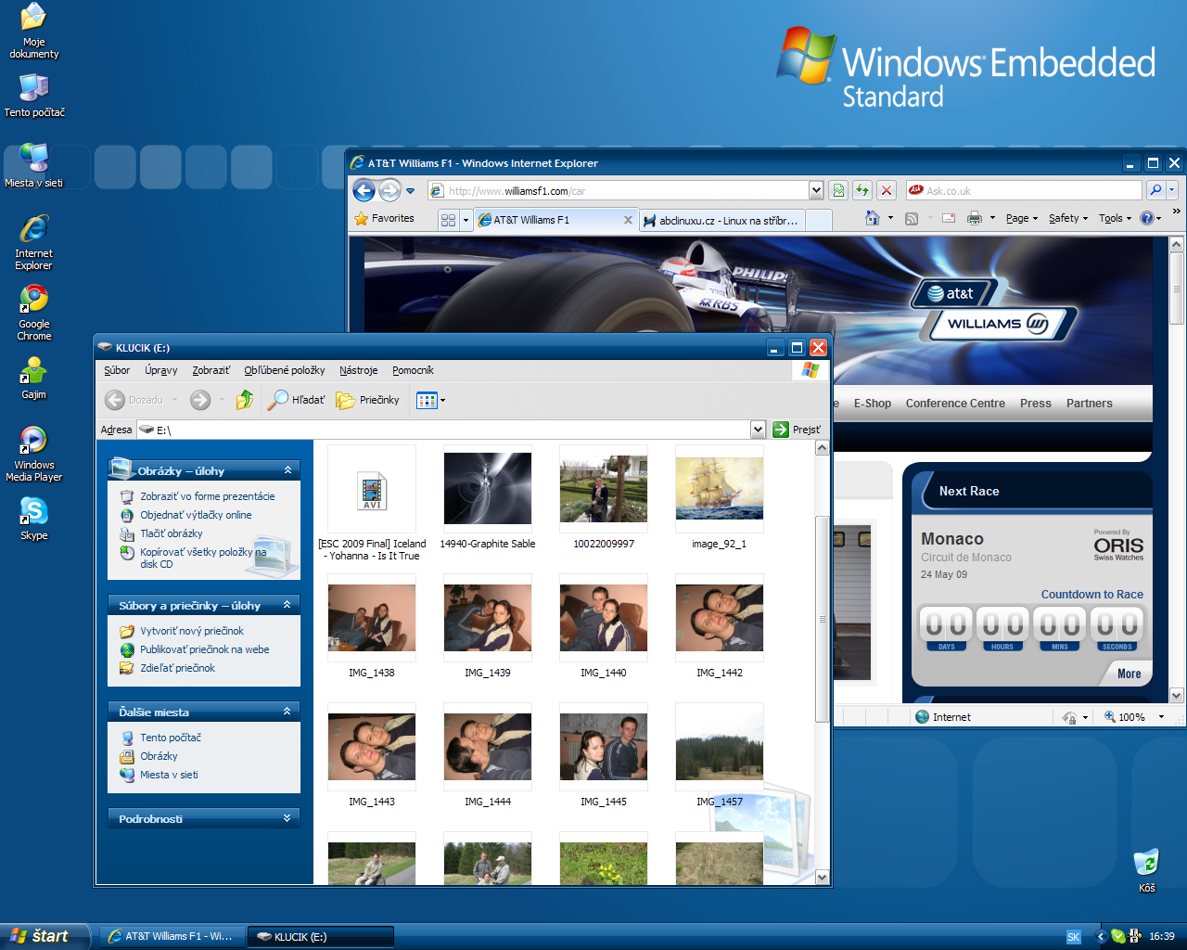
Task: Click the Print icon in IE toolbar
Action: (x=974, y=219)
